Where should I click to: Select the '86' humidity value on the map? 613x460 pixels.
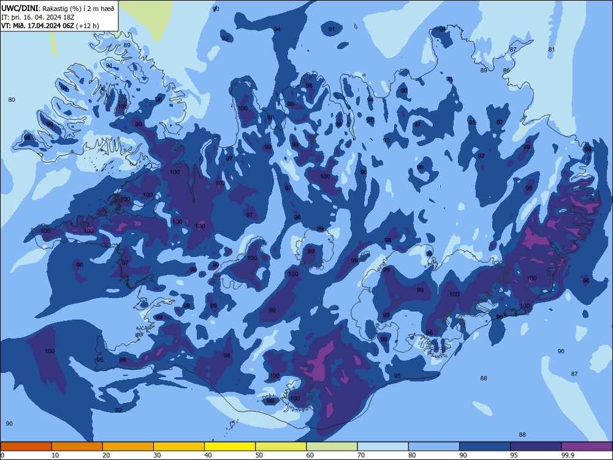506,71
